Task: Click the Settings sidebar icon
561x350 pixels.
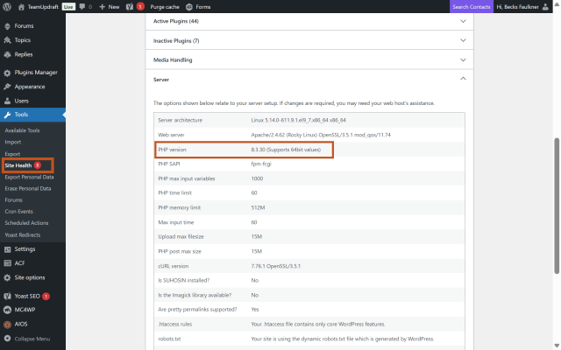Action: (7, 249)
